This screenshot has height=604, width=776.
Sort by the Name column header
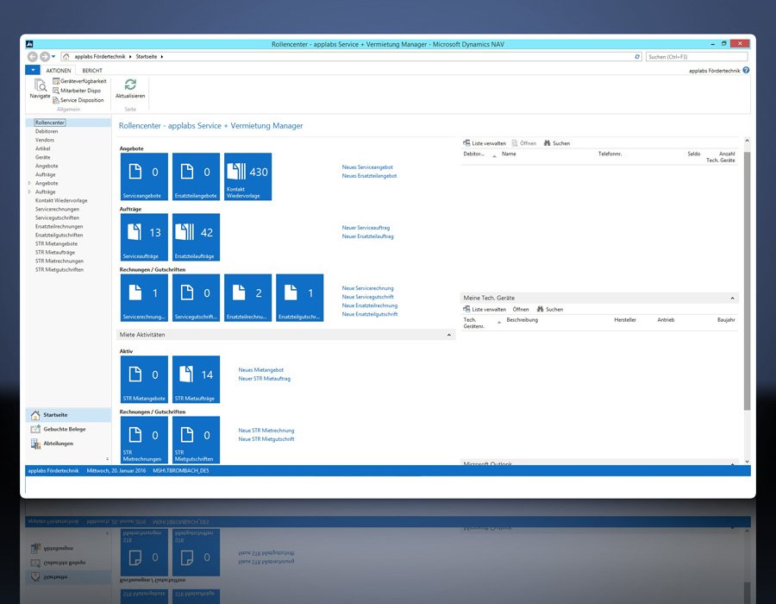509,154
